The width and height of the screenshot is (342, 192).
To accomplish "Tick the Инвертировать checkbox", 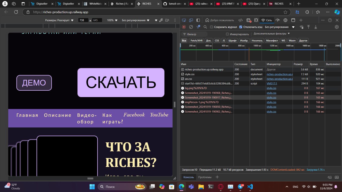I will [227, 34].
